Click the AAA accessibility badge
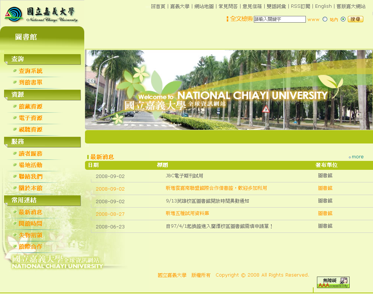Image resolution: width=373 pixels, height=294 pixels. (333, 283)
